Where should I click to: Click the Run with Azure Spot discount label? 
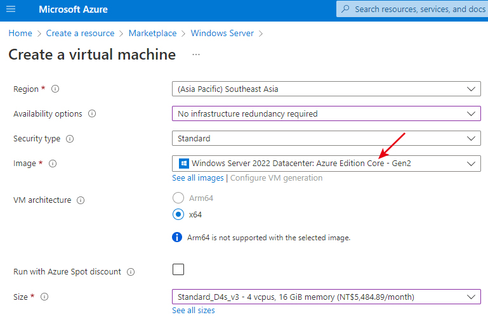[67, 272]
